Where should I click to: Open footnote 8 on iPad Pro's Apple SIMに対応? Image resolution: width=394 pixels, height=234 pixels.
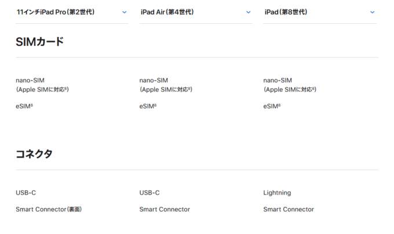click(x=65, y=89)
